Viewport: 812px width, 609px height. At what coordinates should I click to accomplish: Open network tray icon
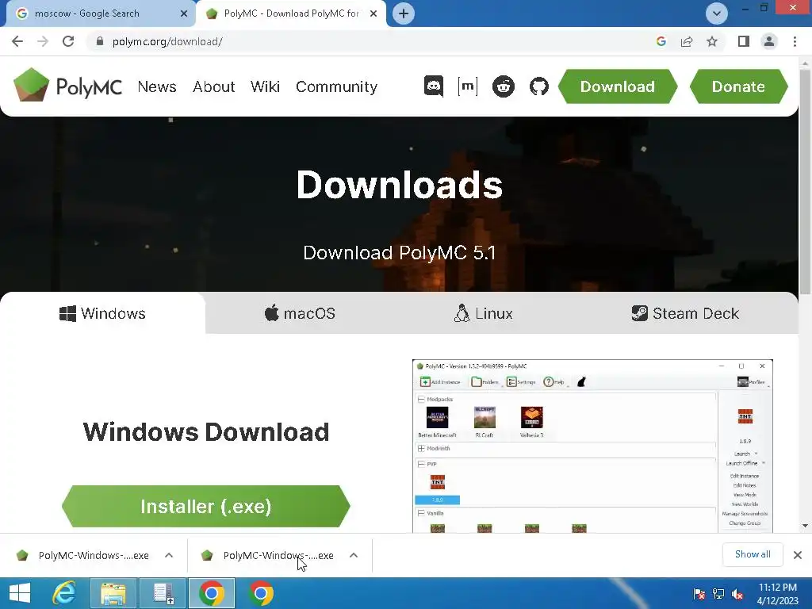[718, 593]
